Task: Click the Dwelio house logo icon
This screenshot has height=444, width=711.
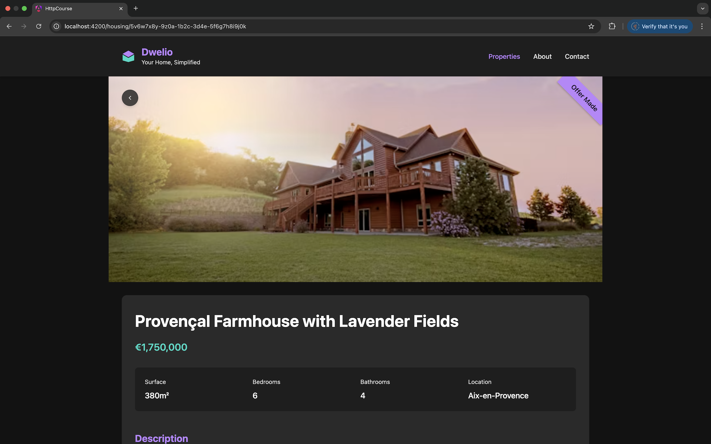Action: click(x=128, y=56)
